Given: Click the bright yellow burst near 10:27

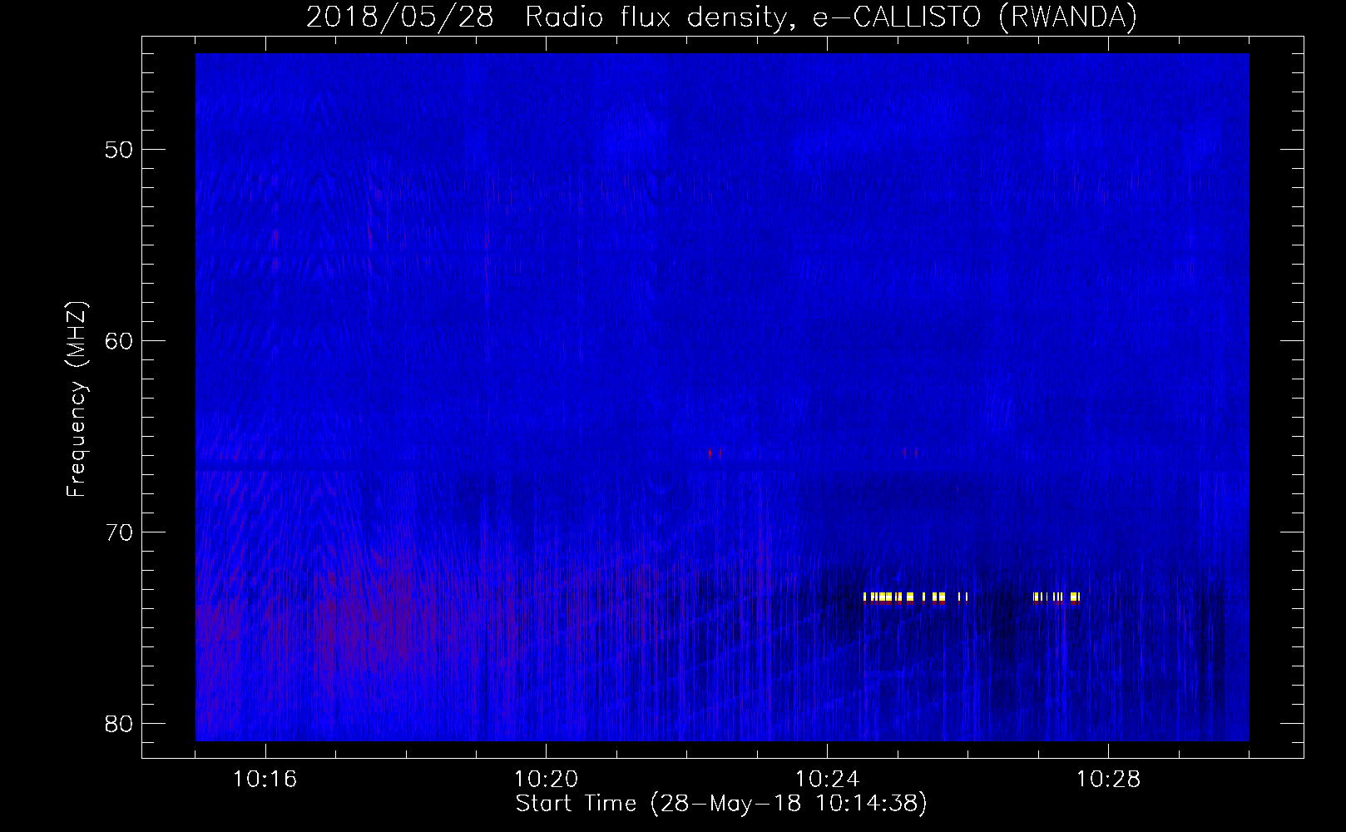Looking at the screenshot, I should [1057, 597].
